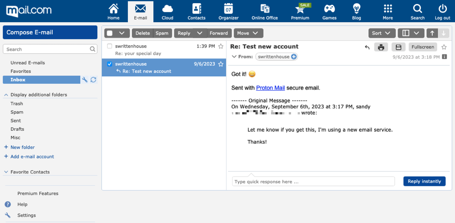This screenshot has height=223, width=455.
Task: Refresh the Inbox folder
Action: (93, 80)
